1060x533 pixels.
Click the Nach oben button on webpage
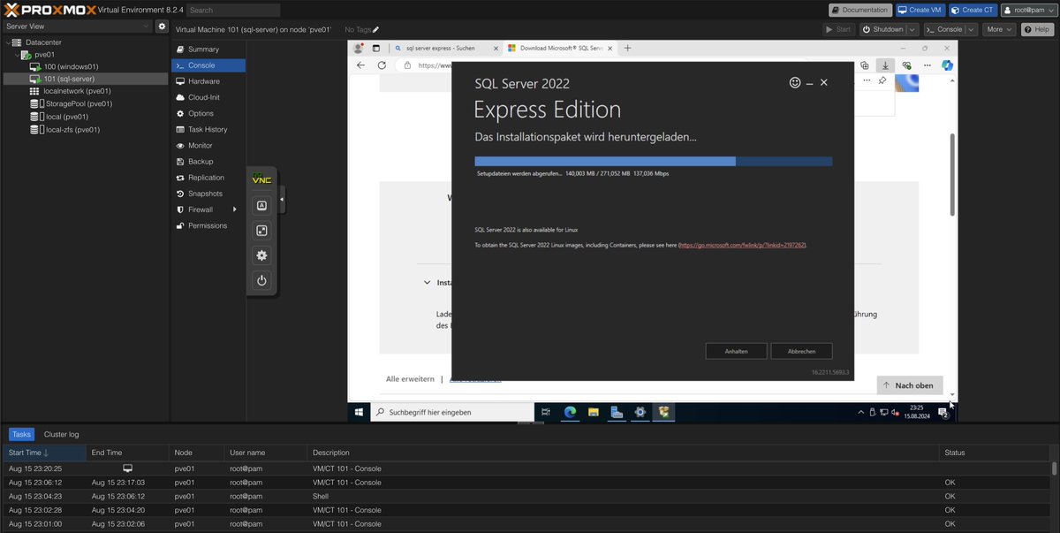coord(910,385)
